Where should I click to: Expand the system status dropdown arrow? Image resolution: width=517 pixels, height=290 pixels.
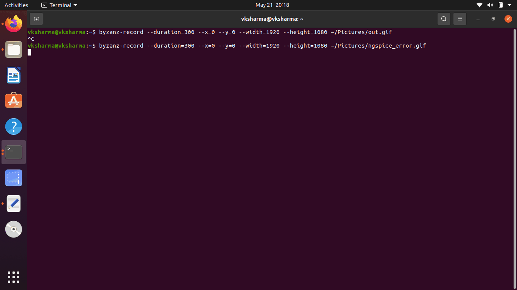(x=509, y=5)
